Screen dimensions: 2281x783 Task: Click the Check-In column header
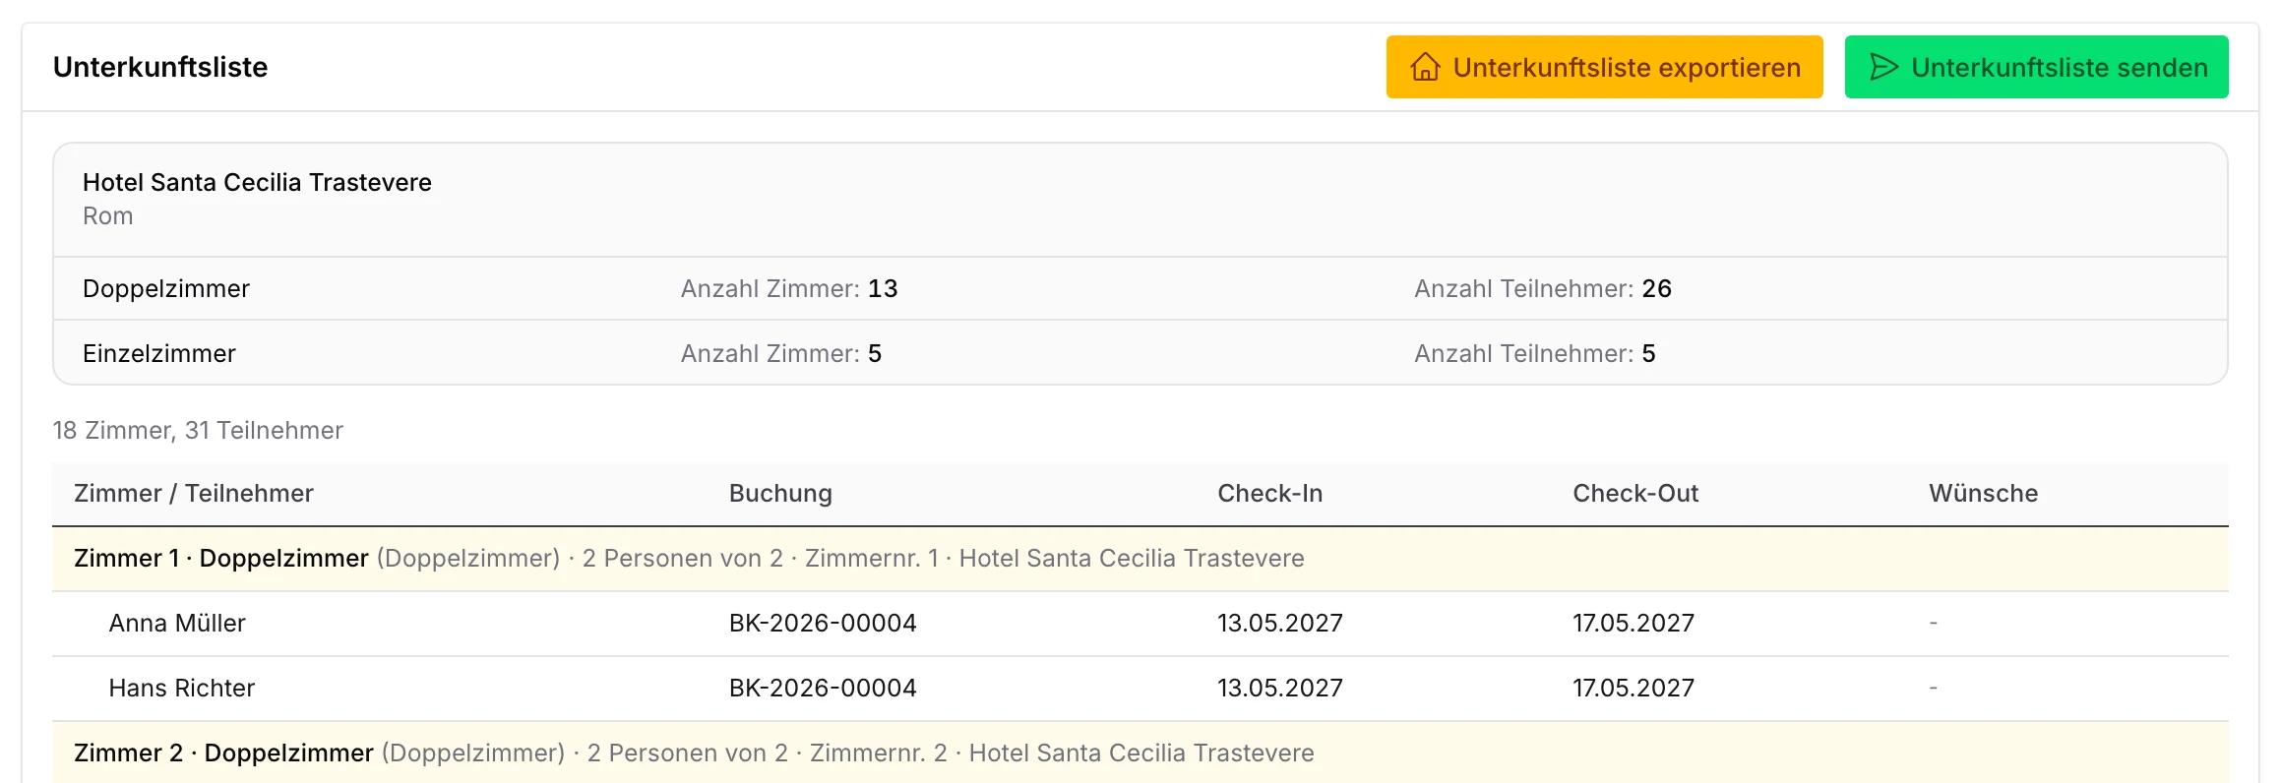(x=1269, y=493)
